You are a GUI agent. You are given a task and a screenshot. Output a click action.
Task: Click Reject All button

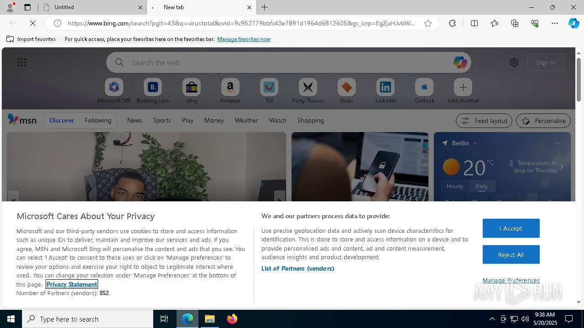pyautogui.click(x=511, y=255)
